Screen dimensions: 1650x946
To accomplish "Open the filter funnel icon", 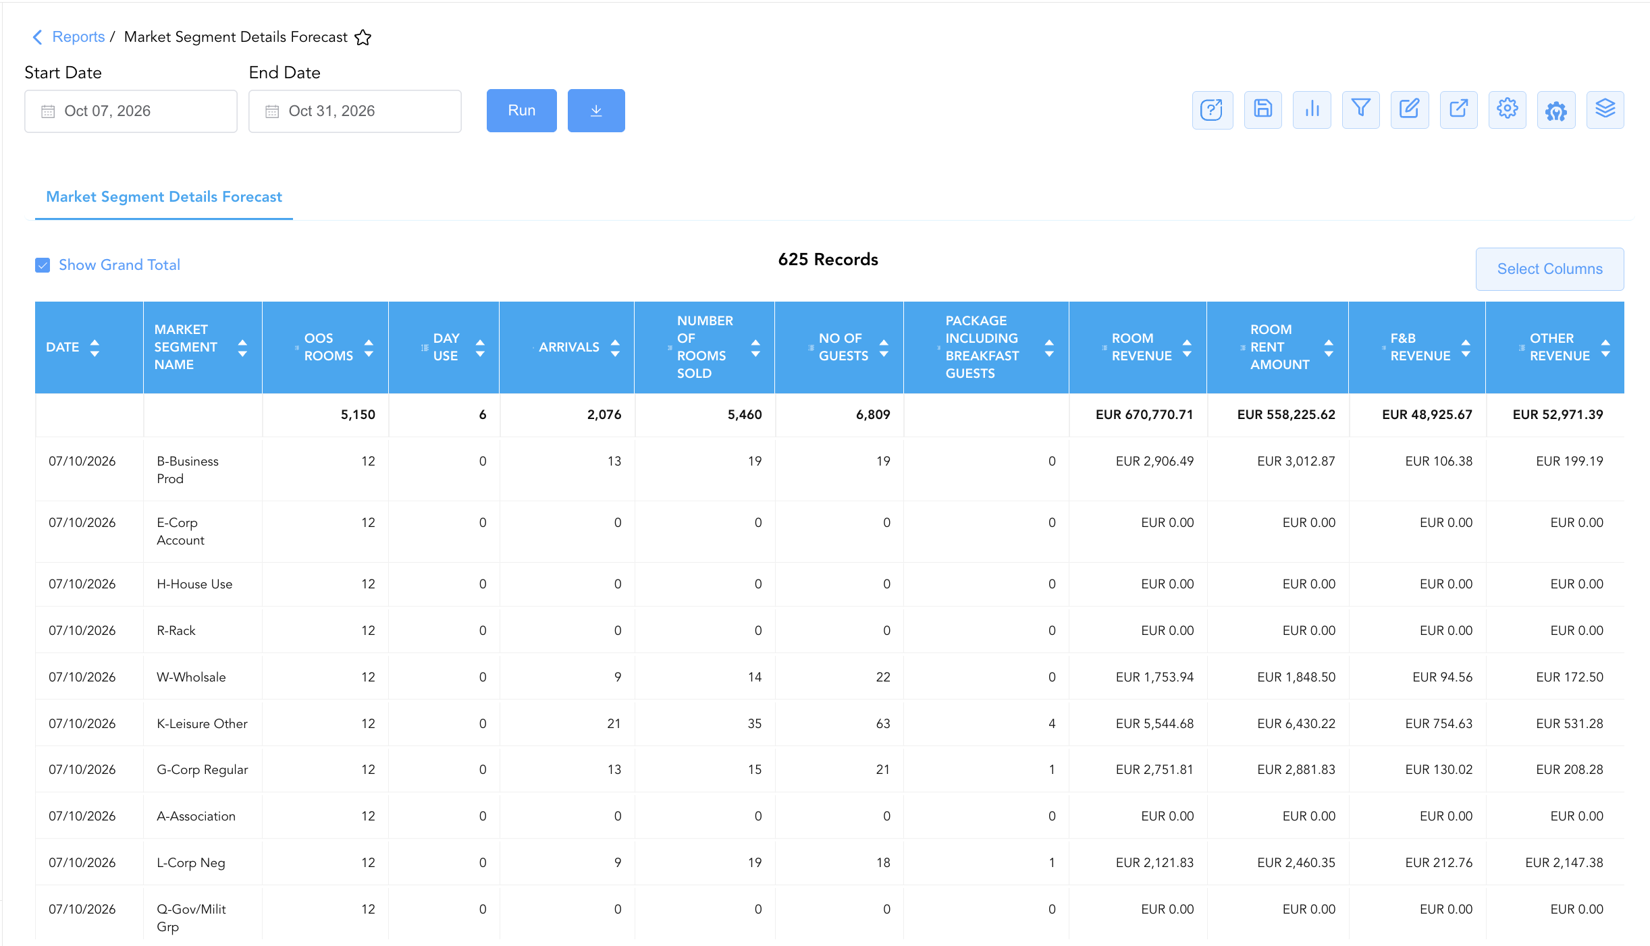I will (x=1360, y=110).
